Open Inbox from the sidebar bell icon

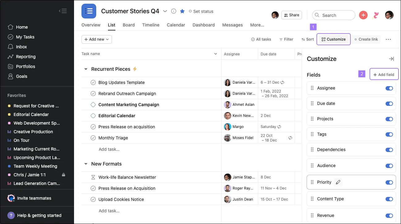point(10,47)
